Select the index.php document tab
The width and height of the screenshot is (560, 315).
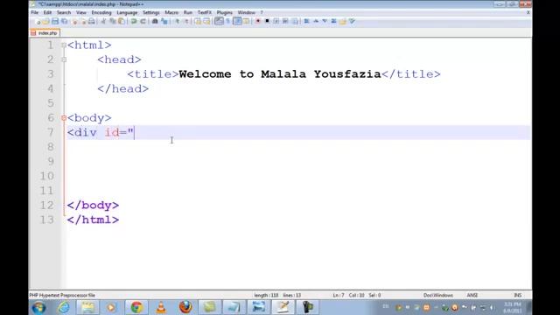45,33
